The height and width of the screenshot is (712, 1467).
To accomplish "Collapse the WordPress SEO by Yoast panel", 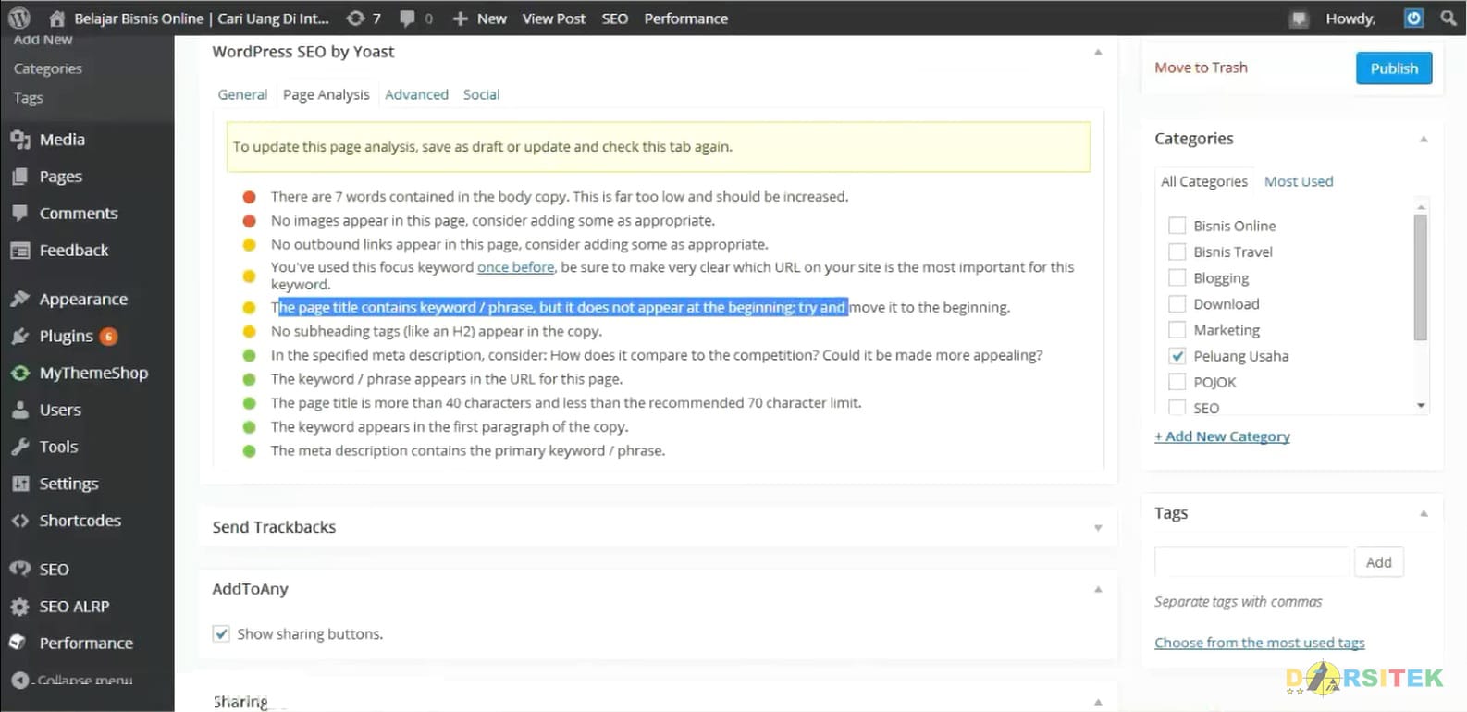I will [x=1098, y=53].
